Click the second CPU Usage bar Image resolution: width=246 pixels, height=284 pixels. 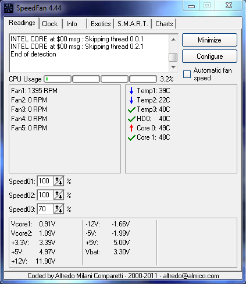point(86,79)
